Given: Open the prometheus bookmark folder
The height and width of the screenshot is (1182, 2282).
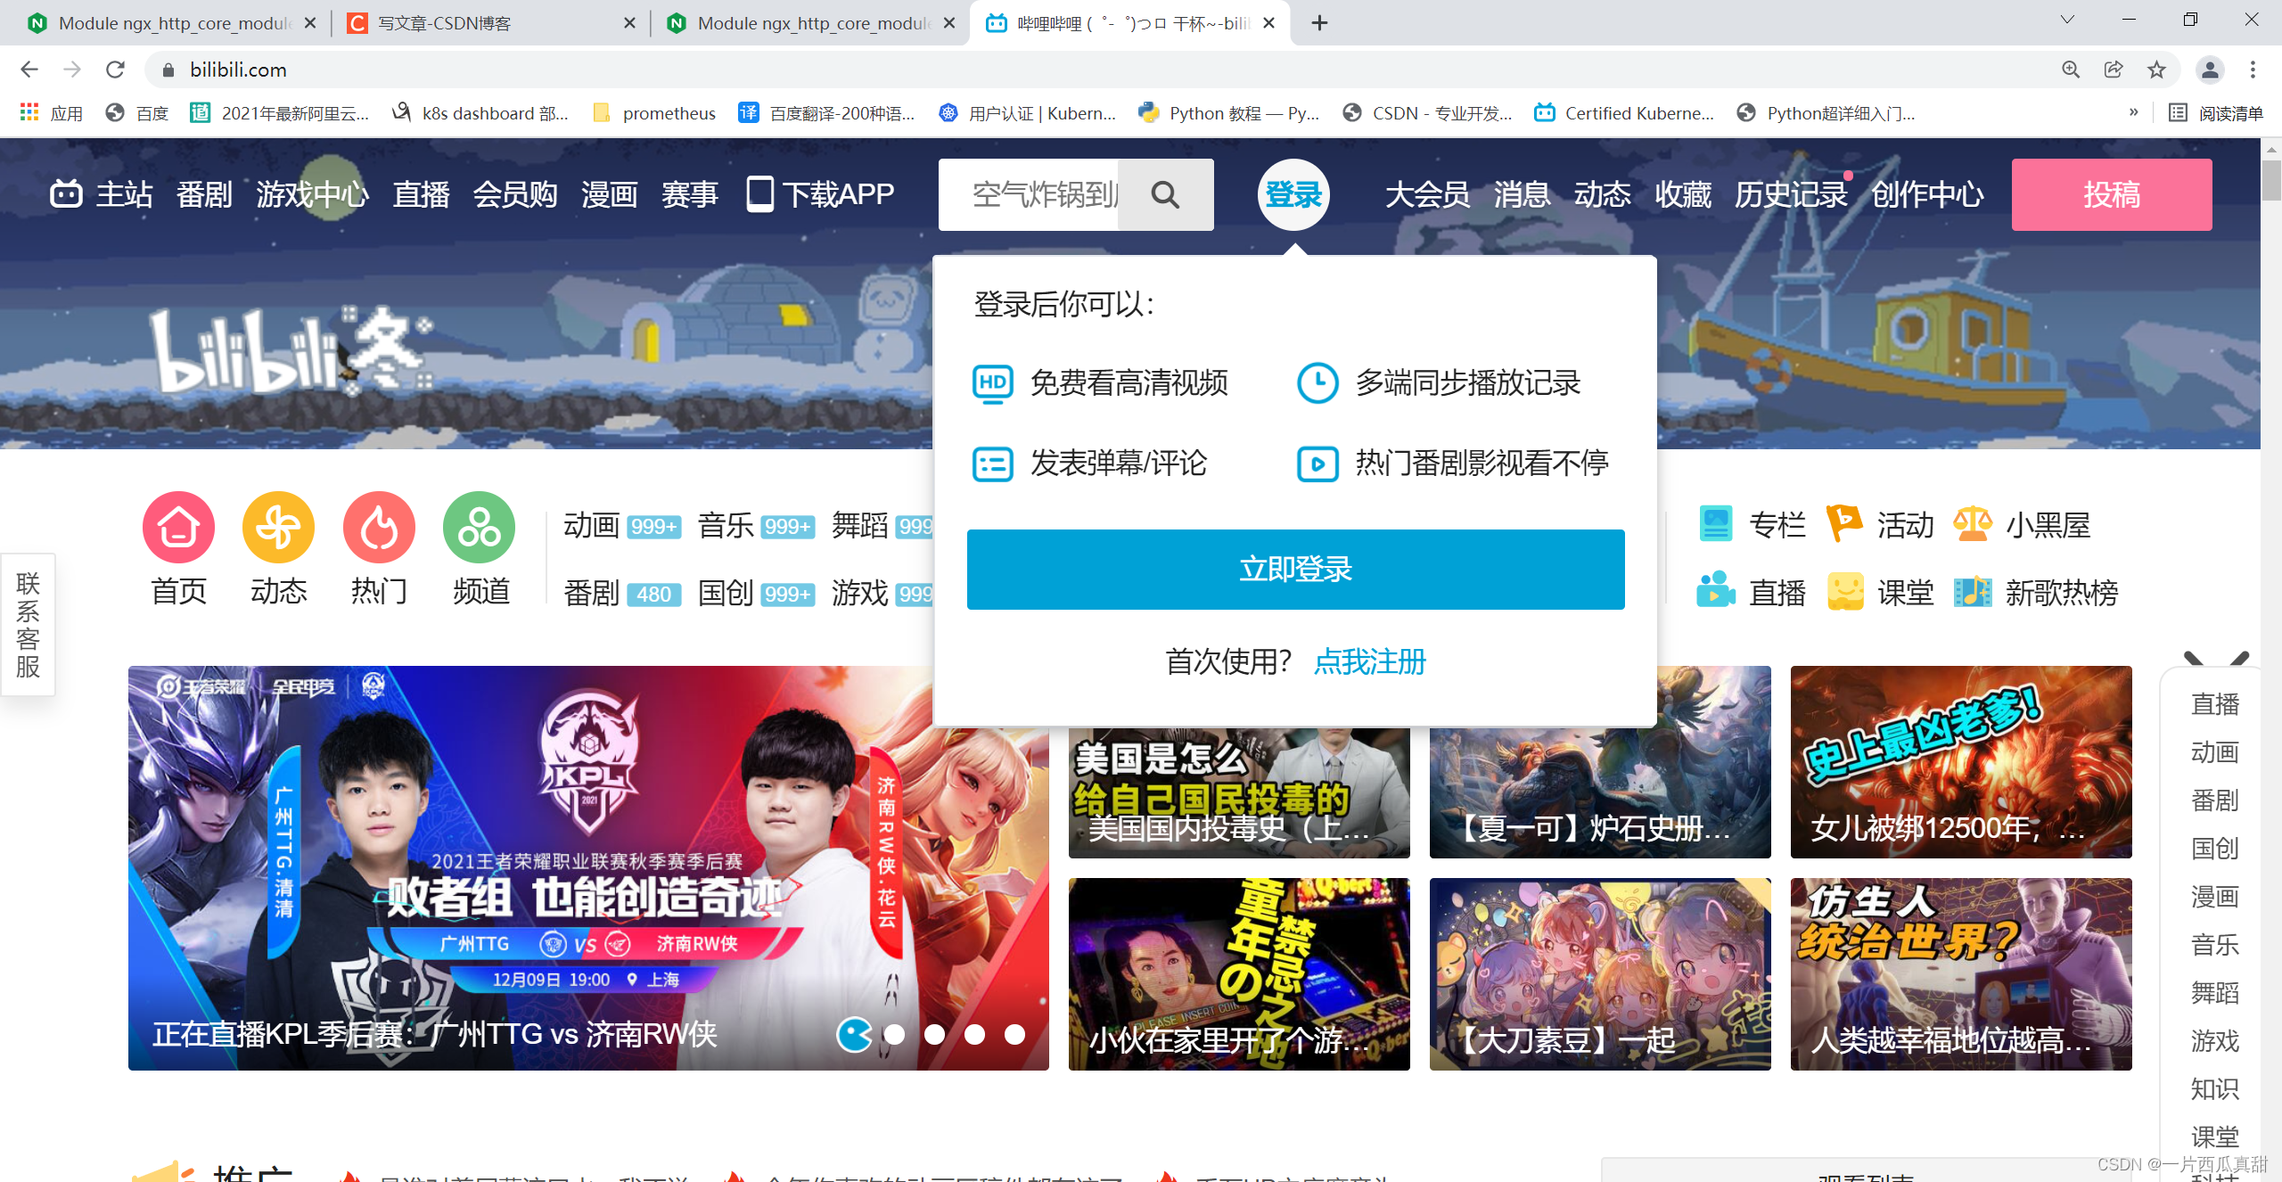Looking at the screenshot, I should [x=654, y=113].
